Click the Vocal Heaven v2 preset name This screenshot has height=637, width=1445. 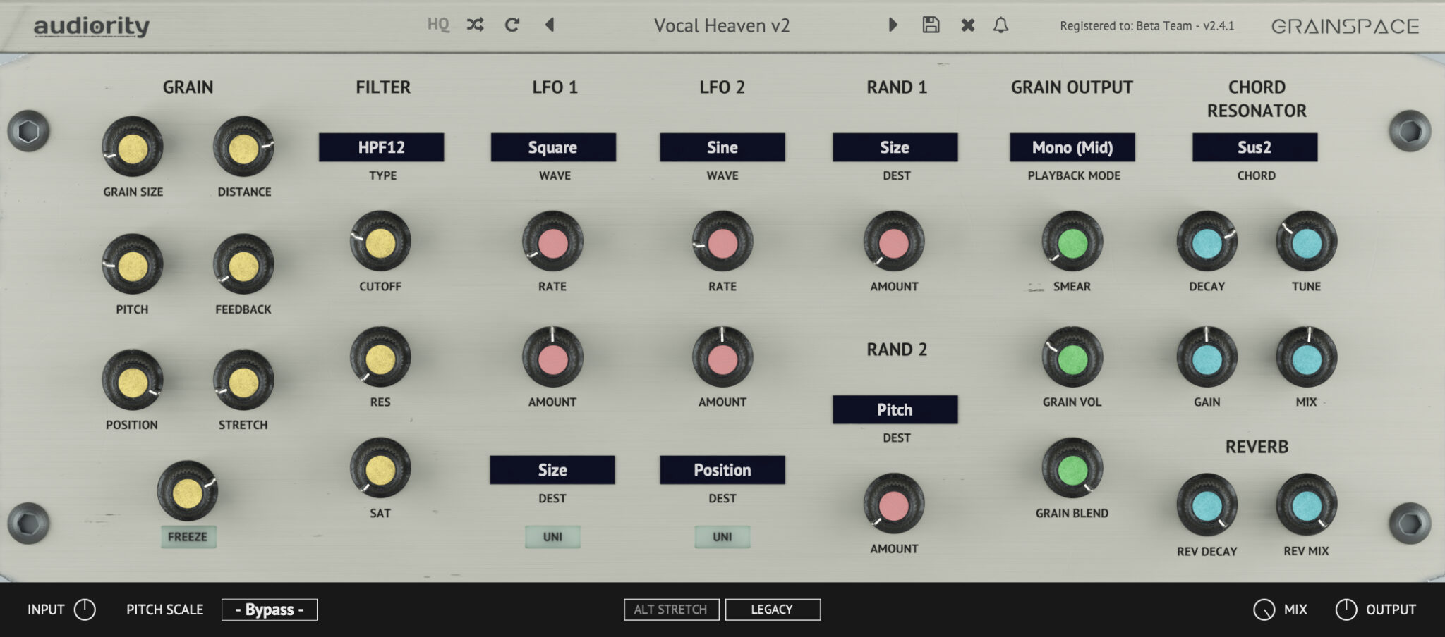click(x=721, y=25)
